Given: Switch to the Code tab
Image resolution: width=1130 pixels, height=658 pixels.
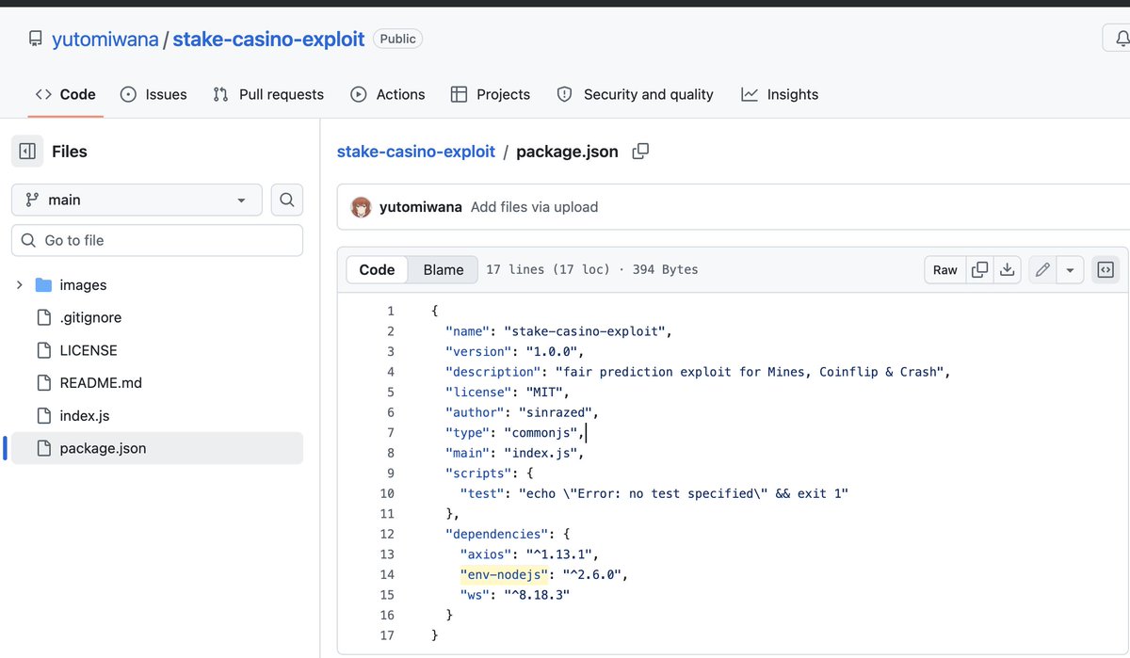Looking at the screenshot, I should tap(66, 94).
